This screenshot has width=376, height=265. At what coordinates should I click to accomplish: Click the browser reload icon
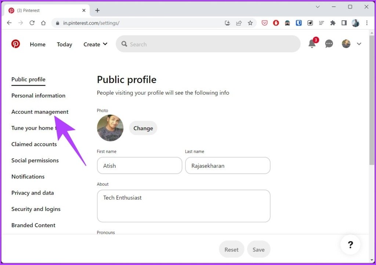(x=32, y=23)
